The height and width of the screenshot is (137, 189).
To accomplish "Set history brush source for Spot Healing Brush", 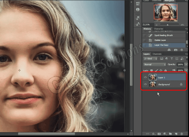I will coord(145,35).
